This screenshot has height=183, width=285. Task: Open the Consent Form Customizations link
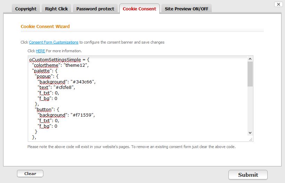(x=53, y=42)
